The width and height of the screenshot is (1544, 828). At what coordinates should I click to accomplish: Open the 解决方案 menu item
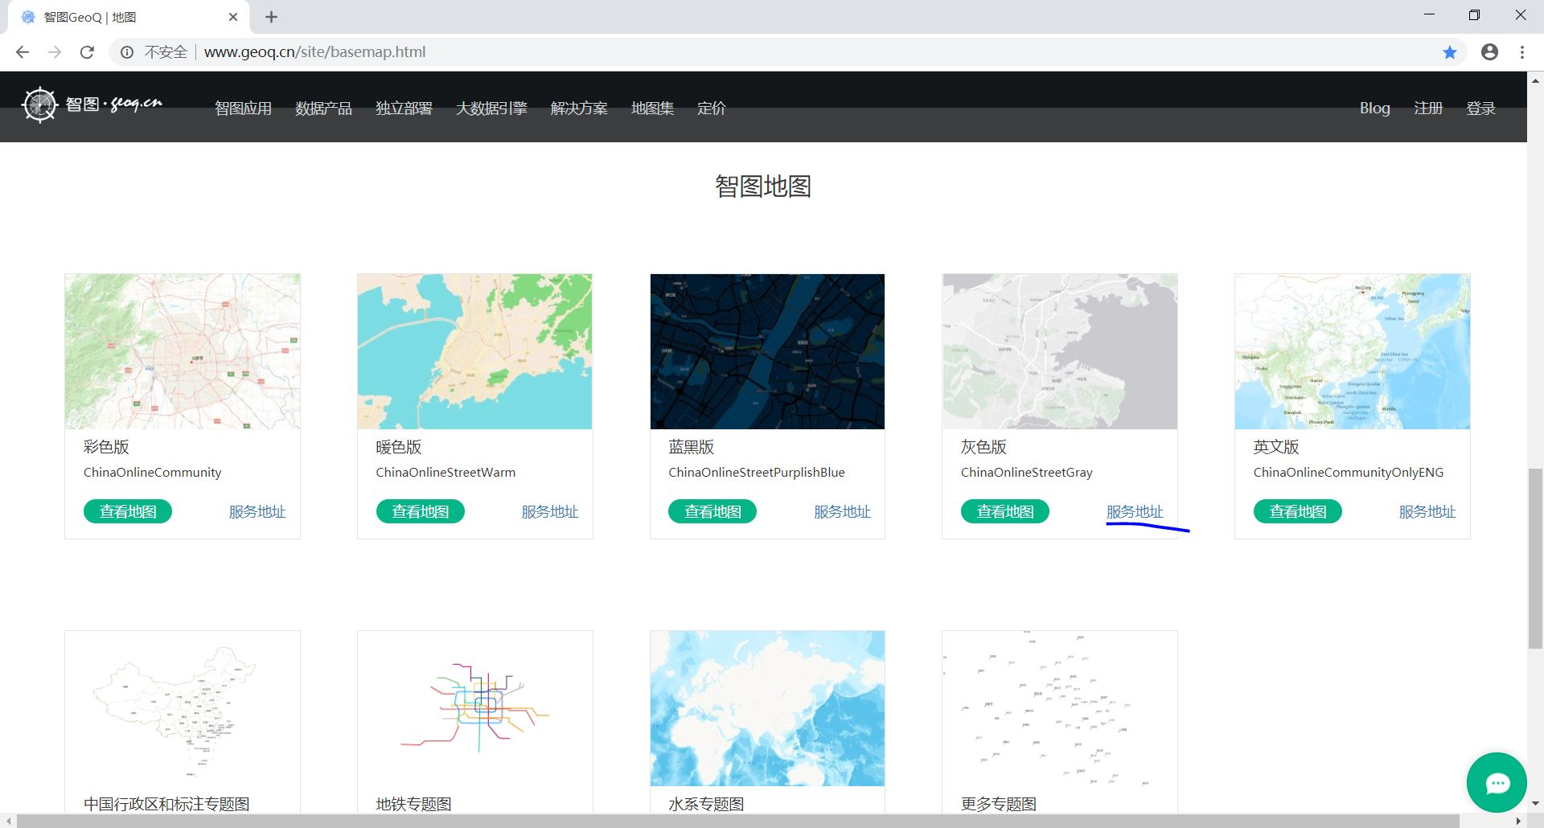[579, 108]
